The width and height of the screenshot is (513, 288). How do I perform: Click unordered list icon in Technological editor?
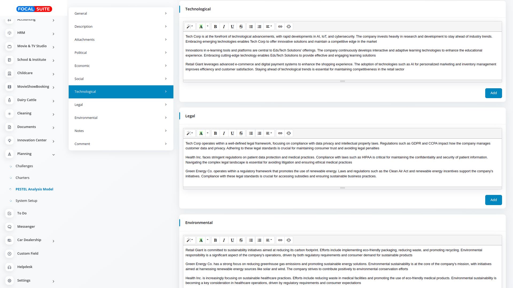point(251,27)
